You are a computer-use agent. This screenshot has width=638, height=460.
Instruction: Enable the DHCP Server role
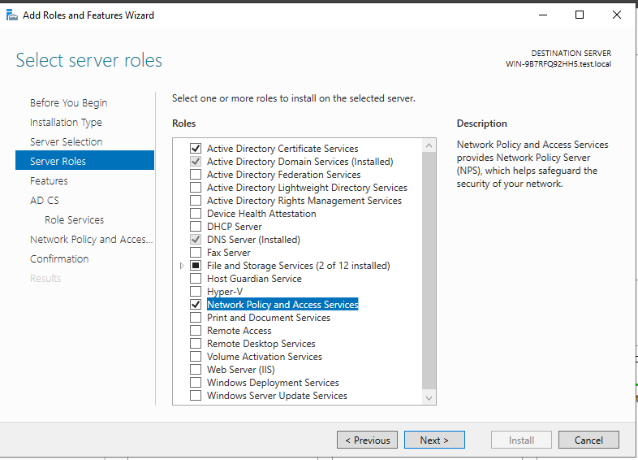click(196, 226)
